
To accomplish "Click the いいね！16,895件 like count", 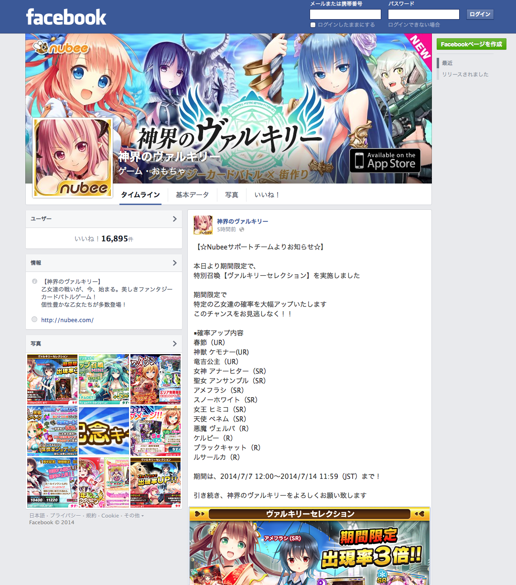I will [x=104, y=238].
